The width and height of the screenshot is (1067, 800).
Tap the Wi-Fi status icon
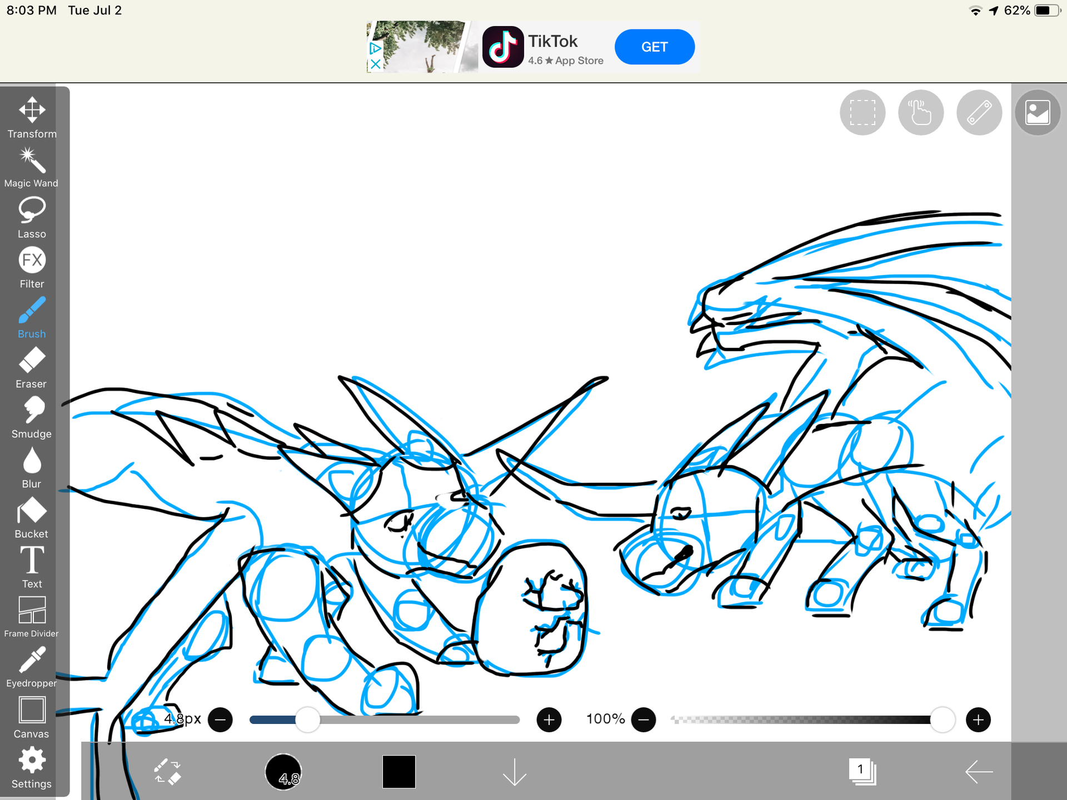tap(975, 11)
